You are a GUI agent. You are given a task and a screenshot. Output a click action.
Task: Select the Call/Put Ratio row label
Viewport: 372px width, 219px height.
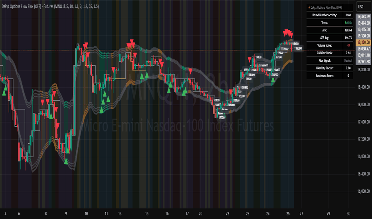325,53
